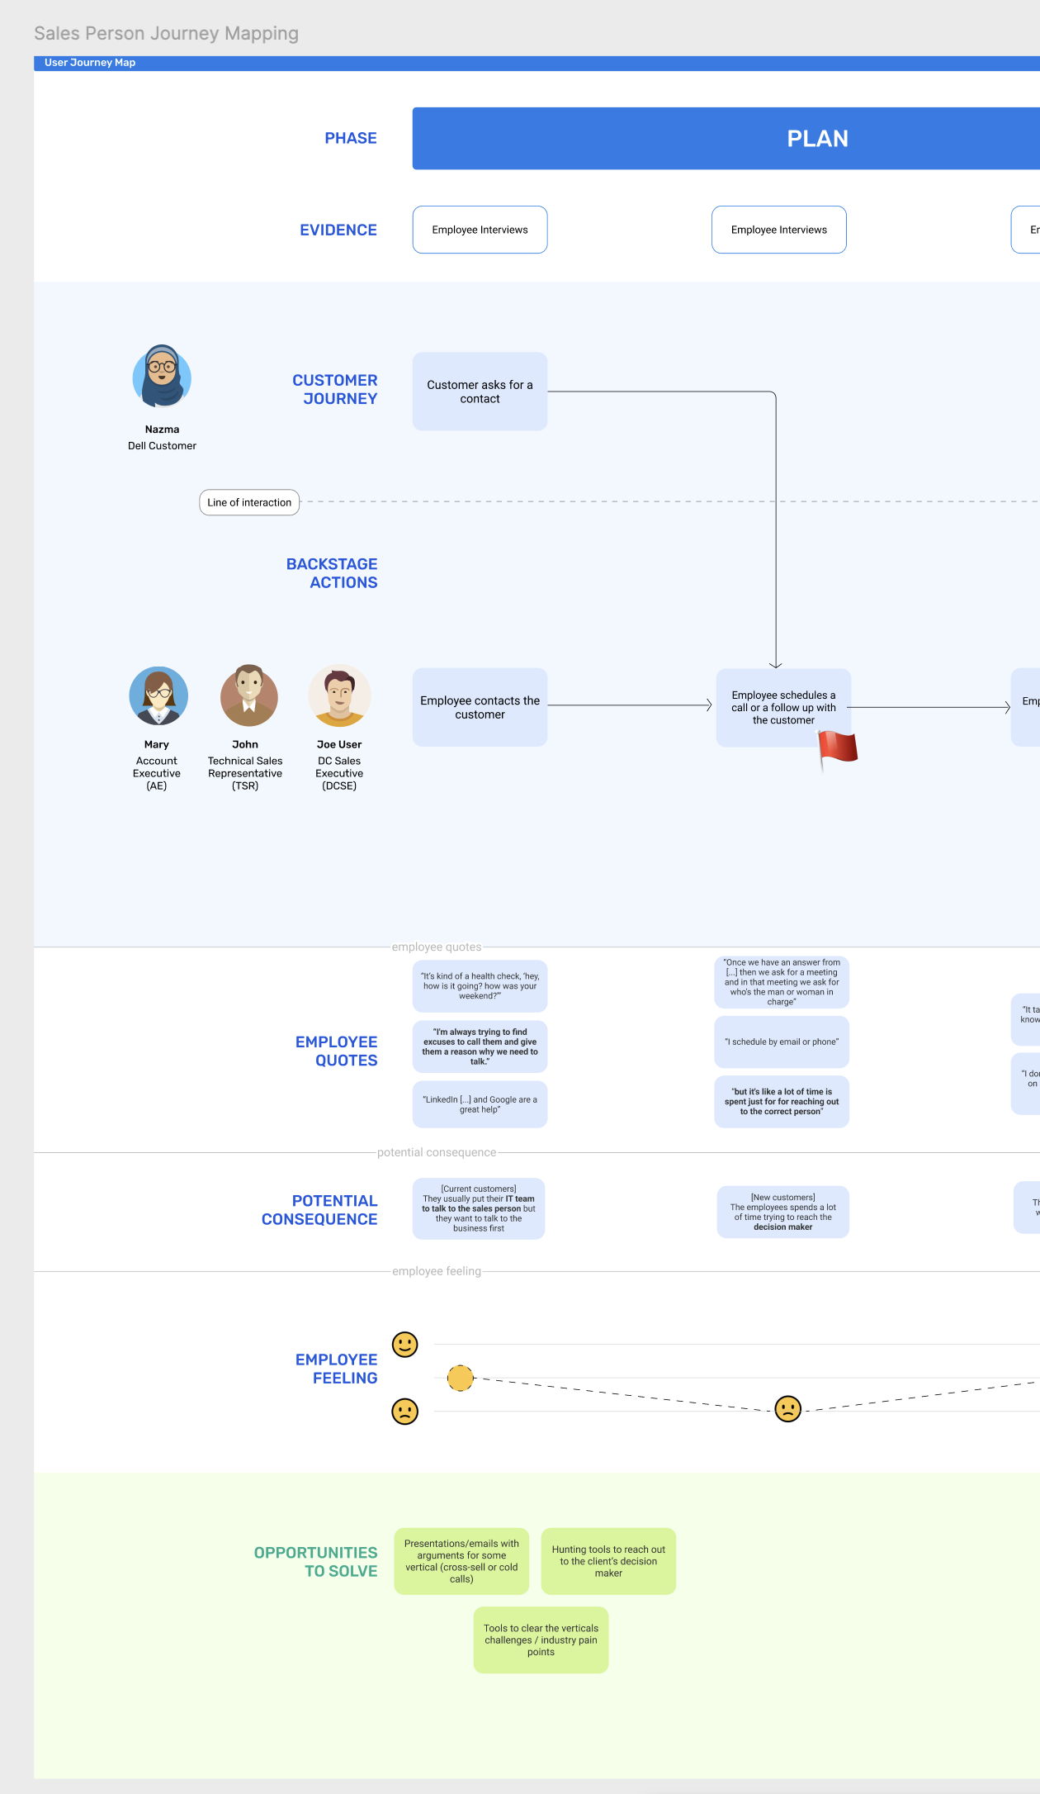Viewport: 1040px width, 1794px height.
Task: Click 'Employee contacts the customer' card
Action: pos(480,707)
